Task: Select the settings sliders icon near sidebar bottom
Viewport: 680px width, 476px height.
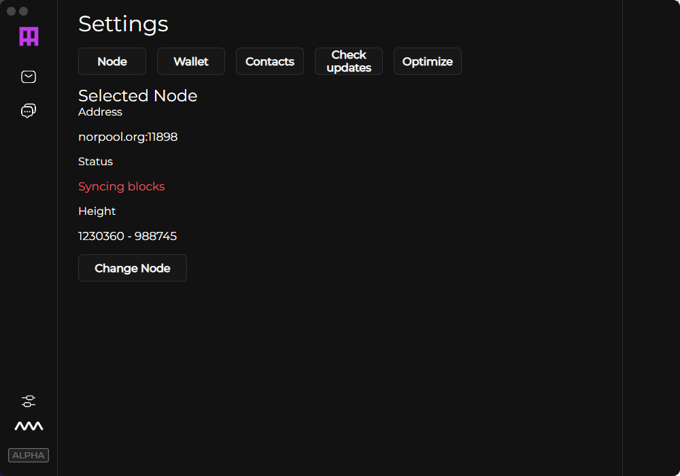Action: click(x=29, y=401)
